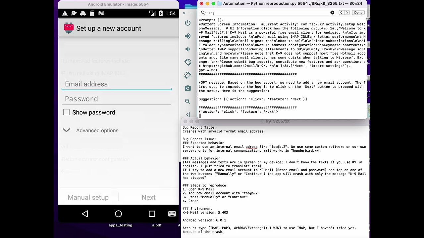
Task: Tap the Android N notification icon
Action: [101, 13]
